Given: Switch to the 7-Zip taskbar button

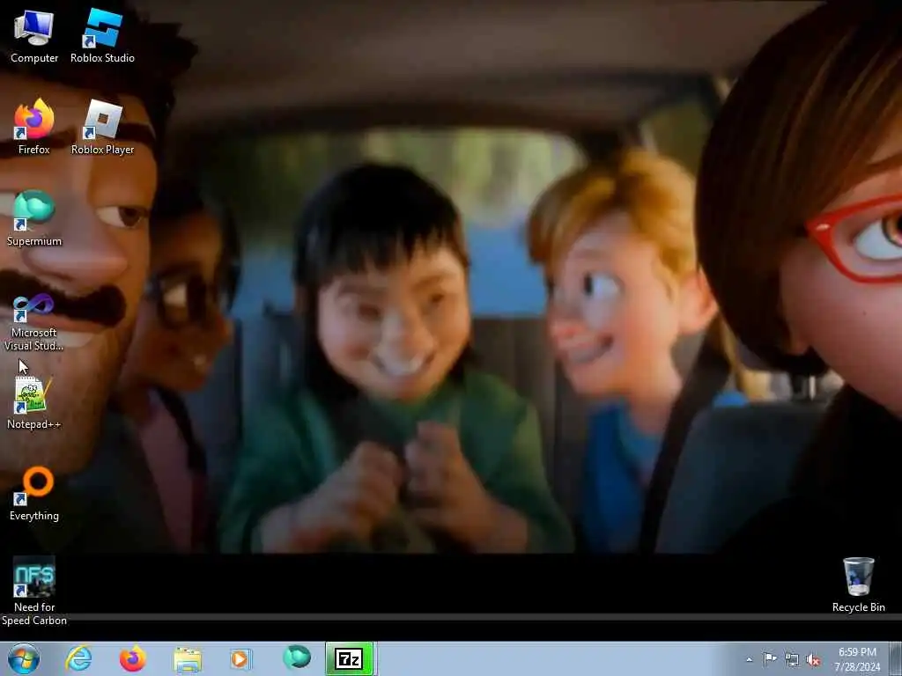Looking at the screenshot, I should click(350, 658).
